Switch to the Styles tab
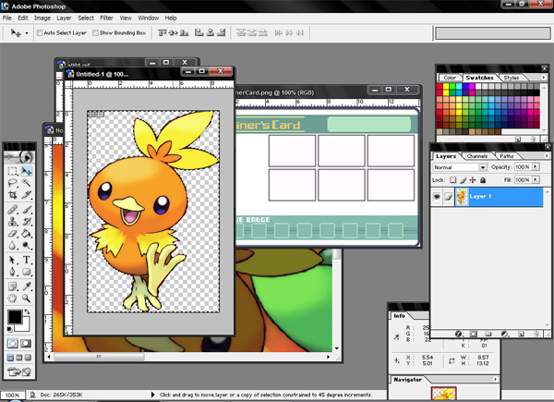Screen dimensions: 554x402 pos(512,78)
